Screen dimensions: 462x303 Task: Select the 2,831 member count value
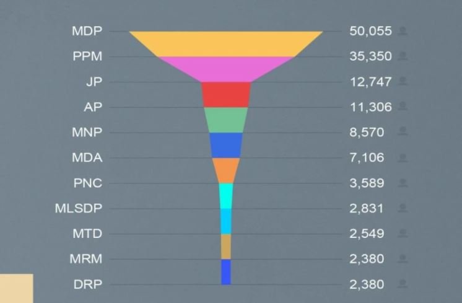coord(366,208)
